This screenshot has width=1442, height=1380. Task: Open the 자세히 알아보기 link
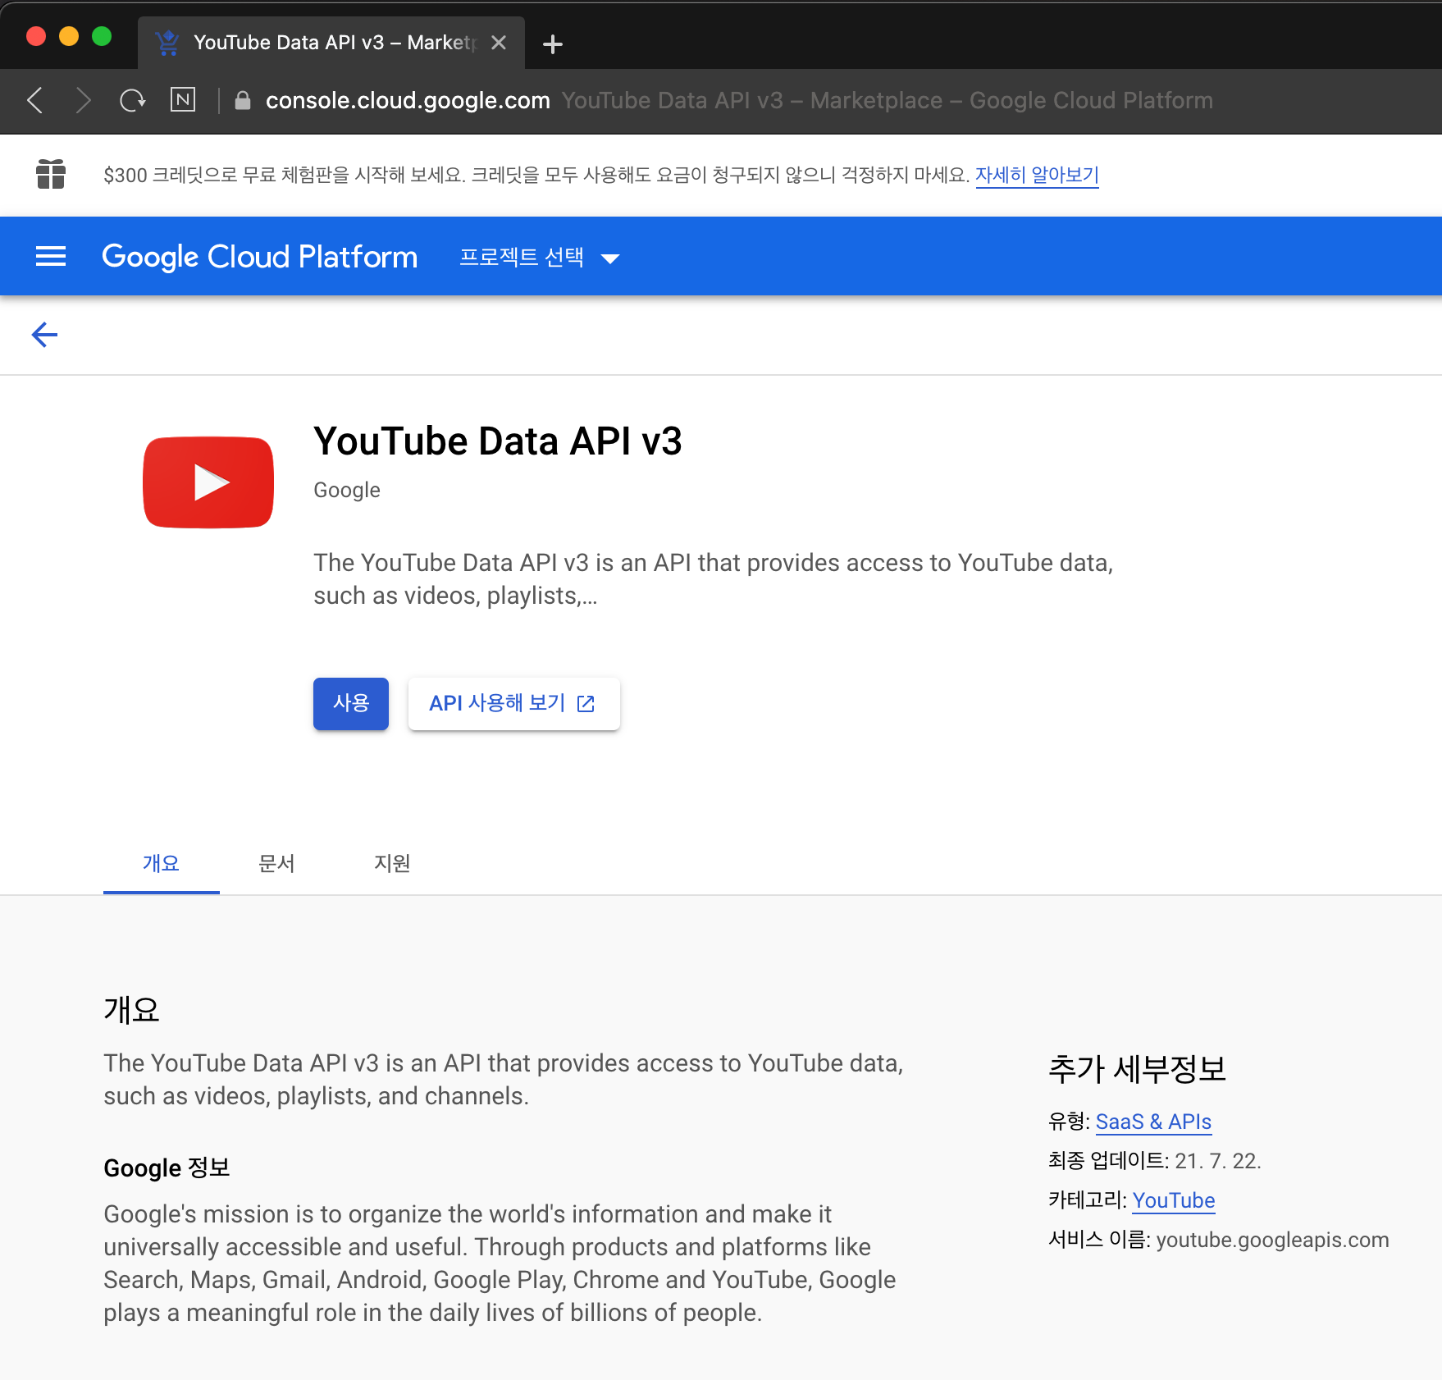coord(1037,175)
